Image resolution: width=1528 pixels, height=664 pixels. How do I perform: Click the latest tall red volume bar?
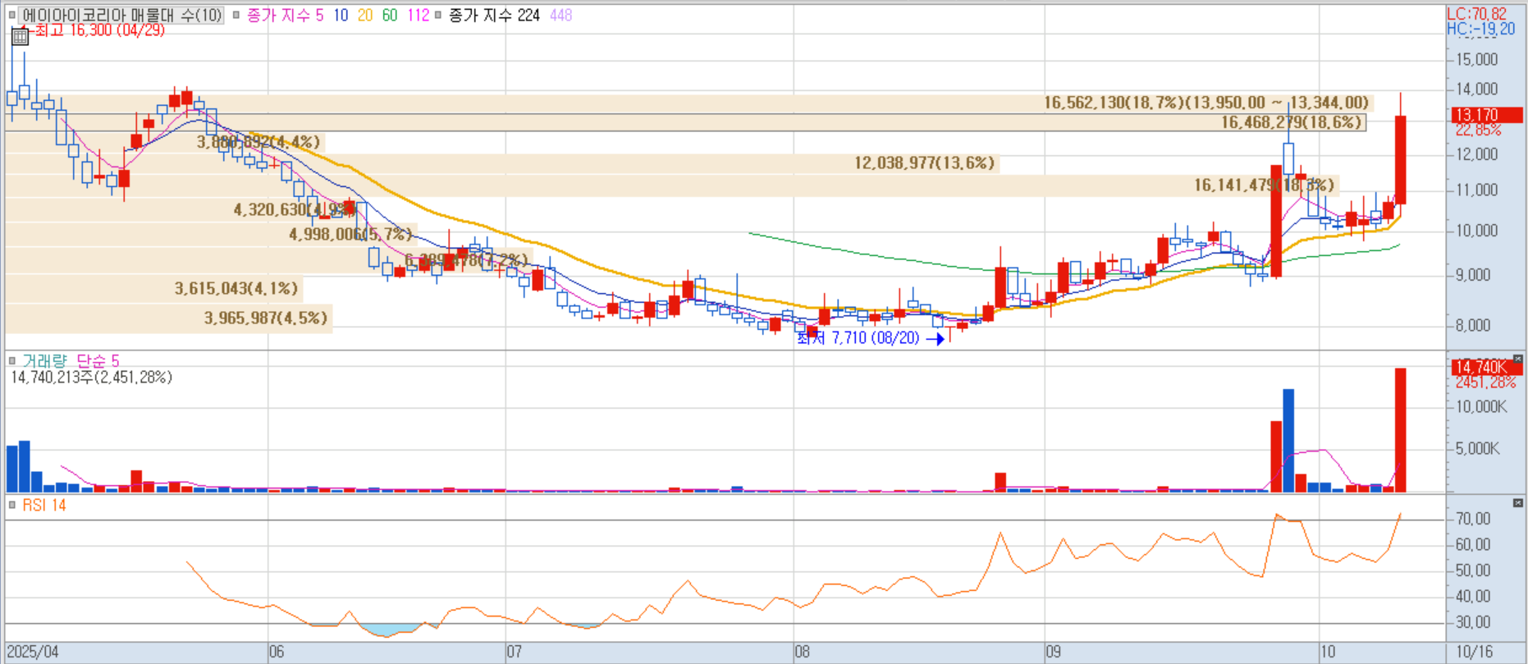pos(1400,430)
